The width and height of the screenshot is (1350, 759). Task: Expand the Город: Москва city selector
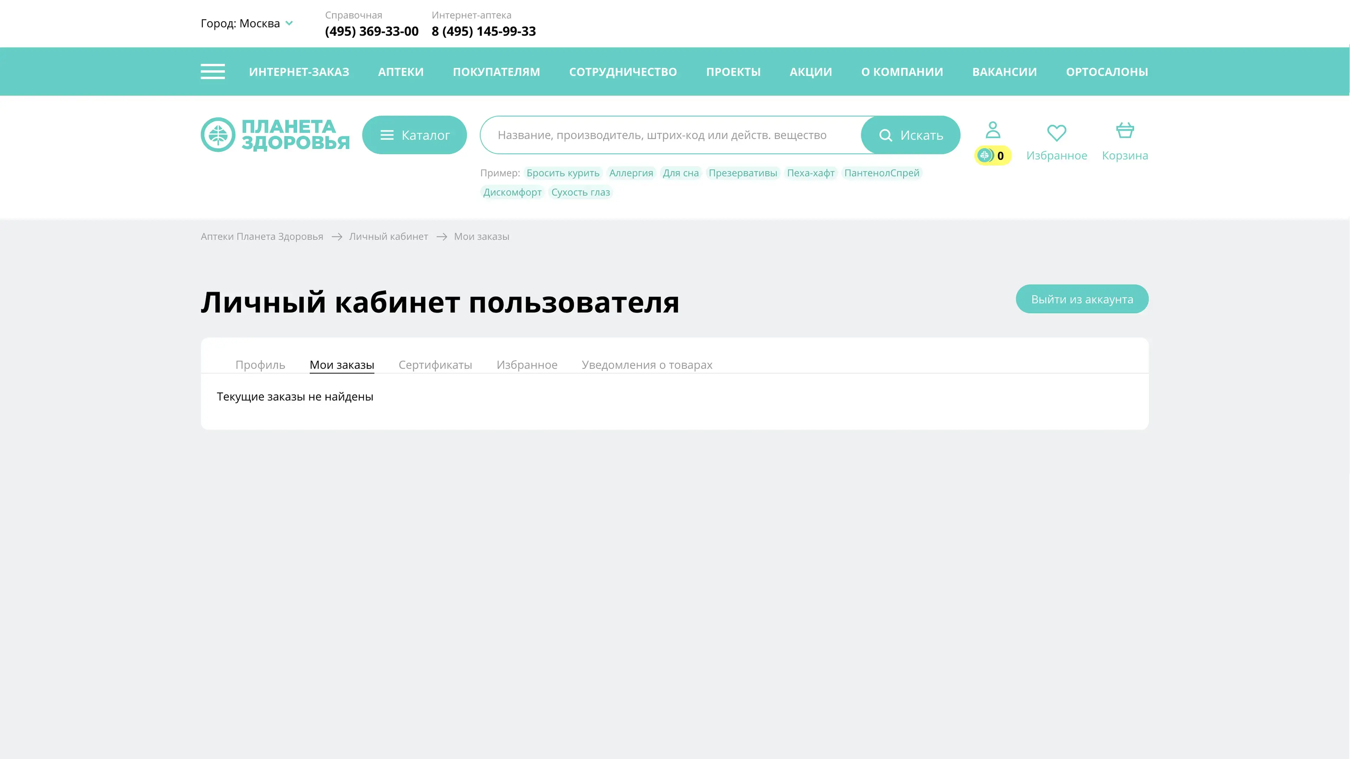247,24
